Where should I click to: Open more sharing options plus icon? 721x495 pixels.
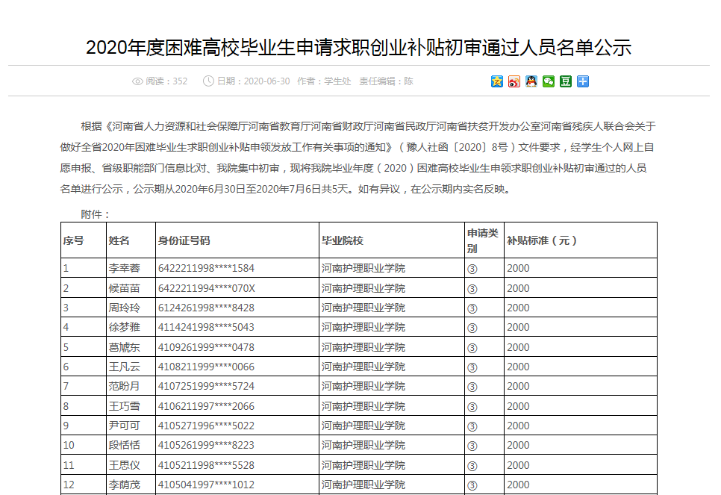coord(583,81)
